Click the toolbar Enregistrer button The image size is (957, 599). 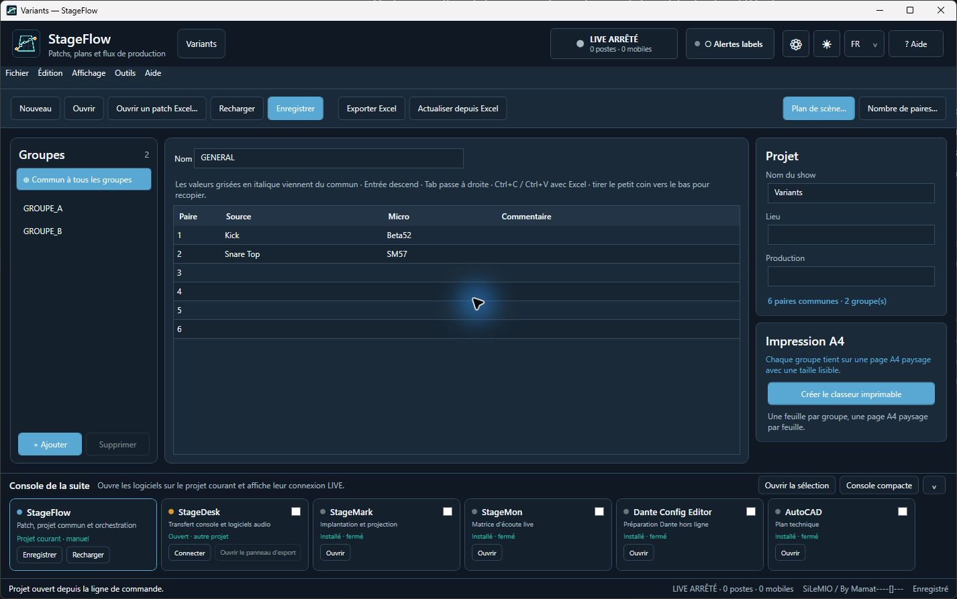[295, 109]
